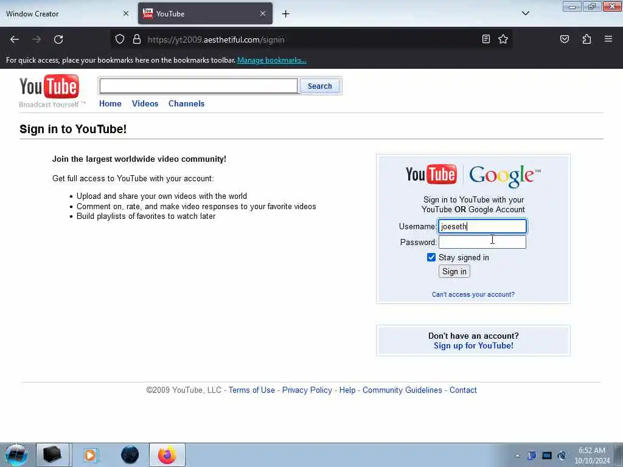Close the Window Creator tab
This screenshot has height=467, width=623.
126,13
